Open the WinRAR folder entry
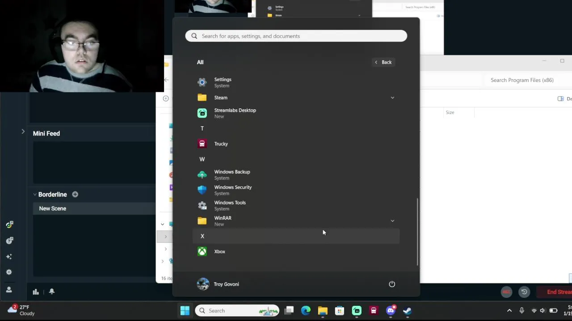This screenshot has width=572, height=321. (296, 221)
